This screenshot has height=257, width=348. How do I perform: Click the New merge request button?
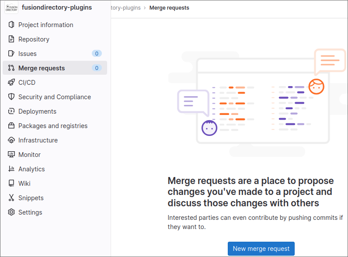pos(261,249)
